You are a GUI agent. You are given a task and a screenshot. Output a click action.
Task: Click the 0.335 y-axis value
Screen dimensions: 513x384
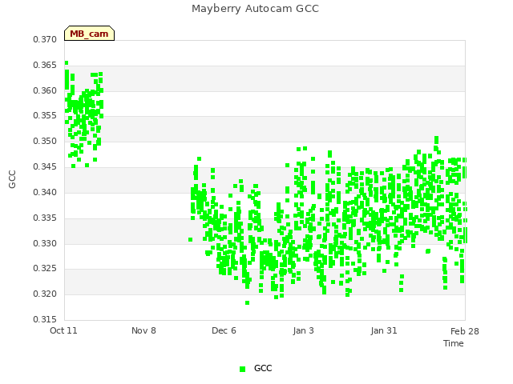click(45, 218)
